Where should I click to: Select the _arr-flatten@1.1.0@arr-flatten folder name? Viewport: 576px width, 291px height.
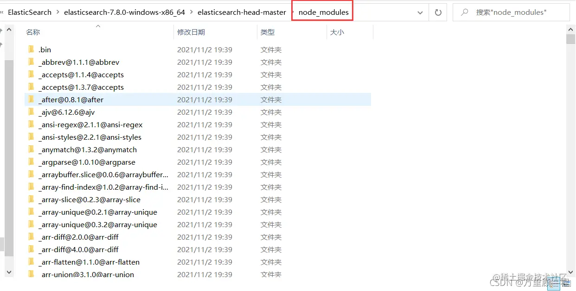pos(89,262)
